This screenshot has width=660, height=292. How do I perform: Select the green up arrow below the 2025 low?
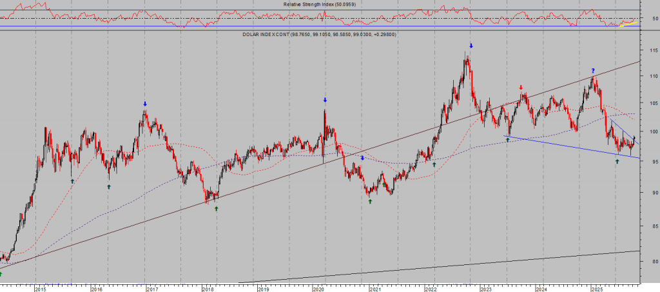pos(617,161)
